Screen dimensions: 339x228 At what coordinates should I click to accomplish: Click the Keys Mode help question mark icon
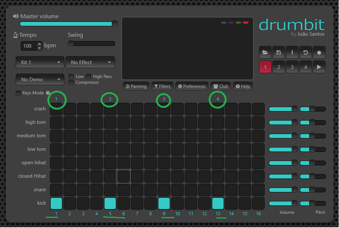(x=48, y=93)
